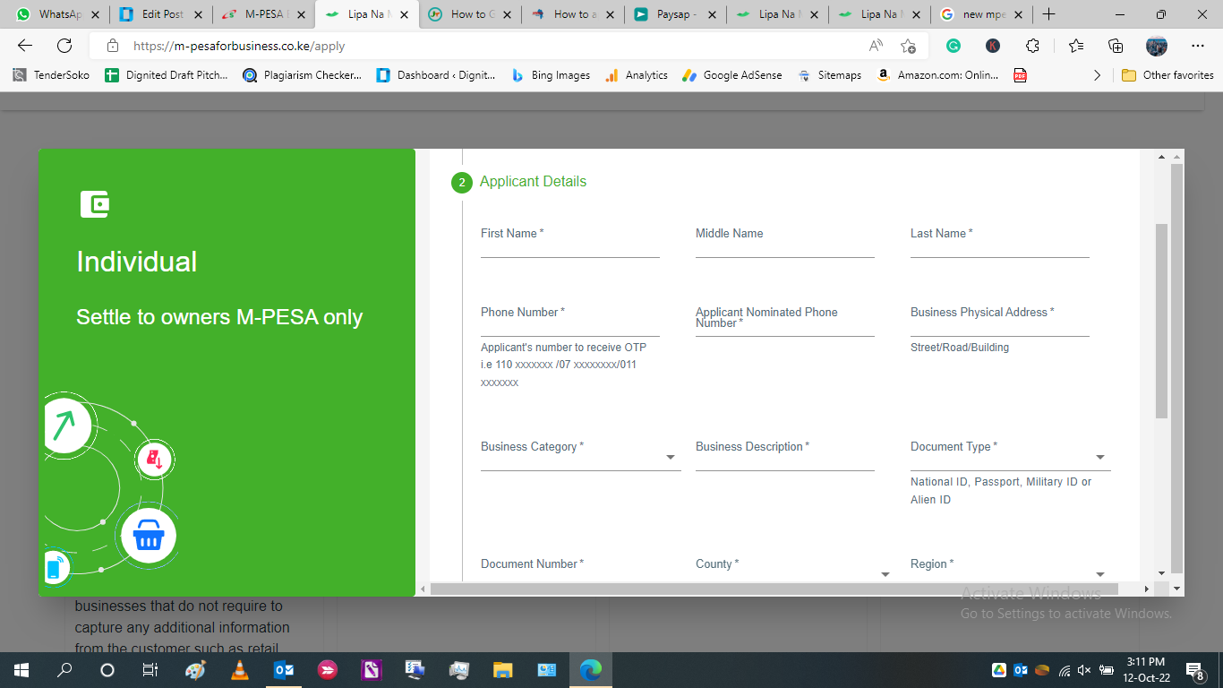Viewport: 1223px width, 688px height.
Task: Focus the Business Physical Address field
Action: point(1000,320)
